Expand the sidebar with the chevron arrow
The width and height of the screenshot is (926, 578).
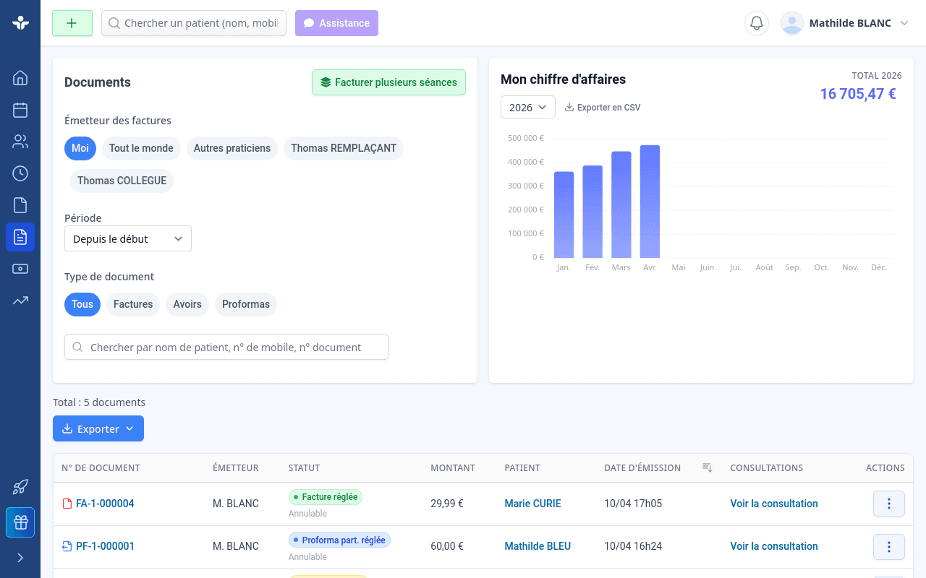coord(20,558)
